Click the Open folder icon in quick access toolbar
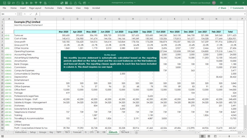 [x=14, y=3]
